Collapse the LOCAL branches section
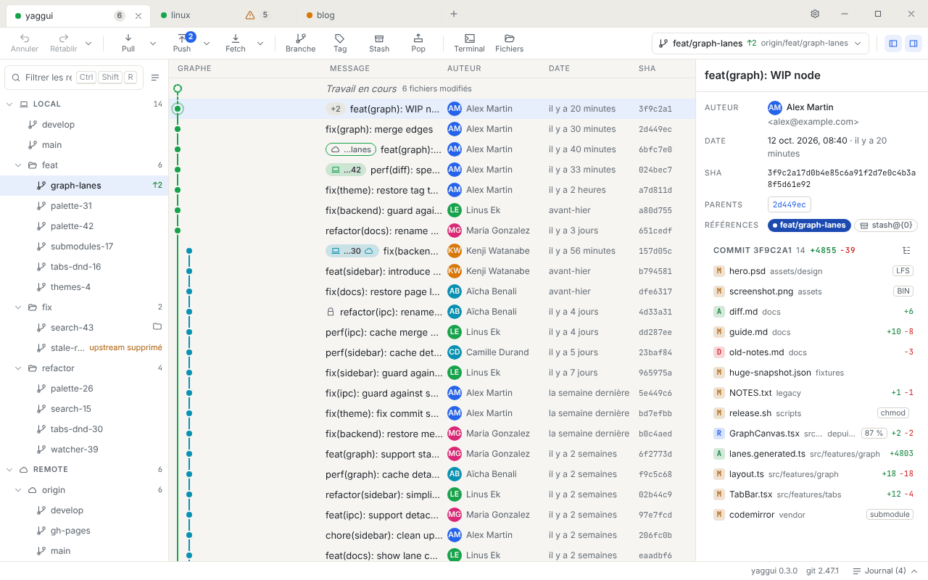928x580 pixels. 9,104
